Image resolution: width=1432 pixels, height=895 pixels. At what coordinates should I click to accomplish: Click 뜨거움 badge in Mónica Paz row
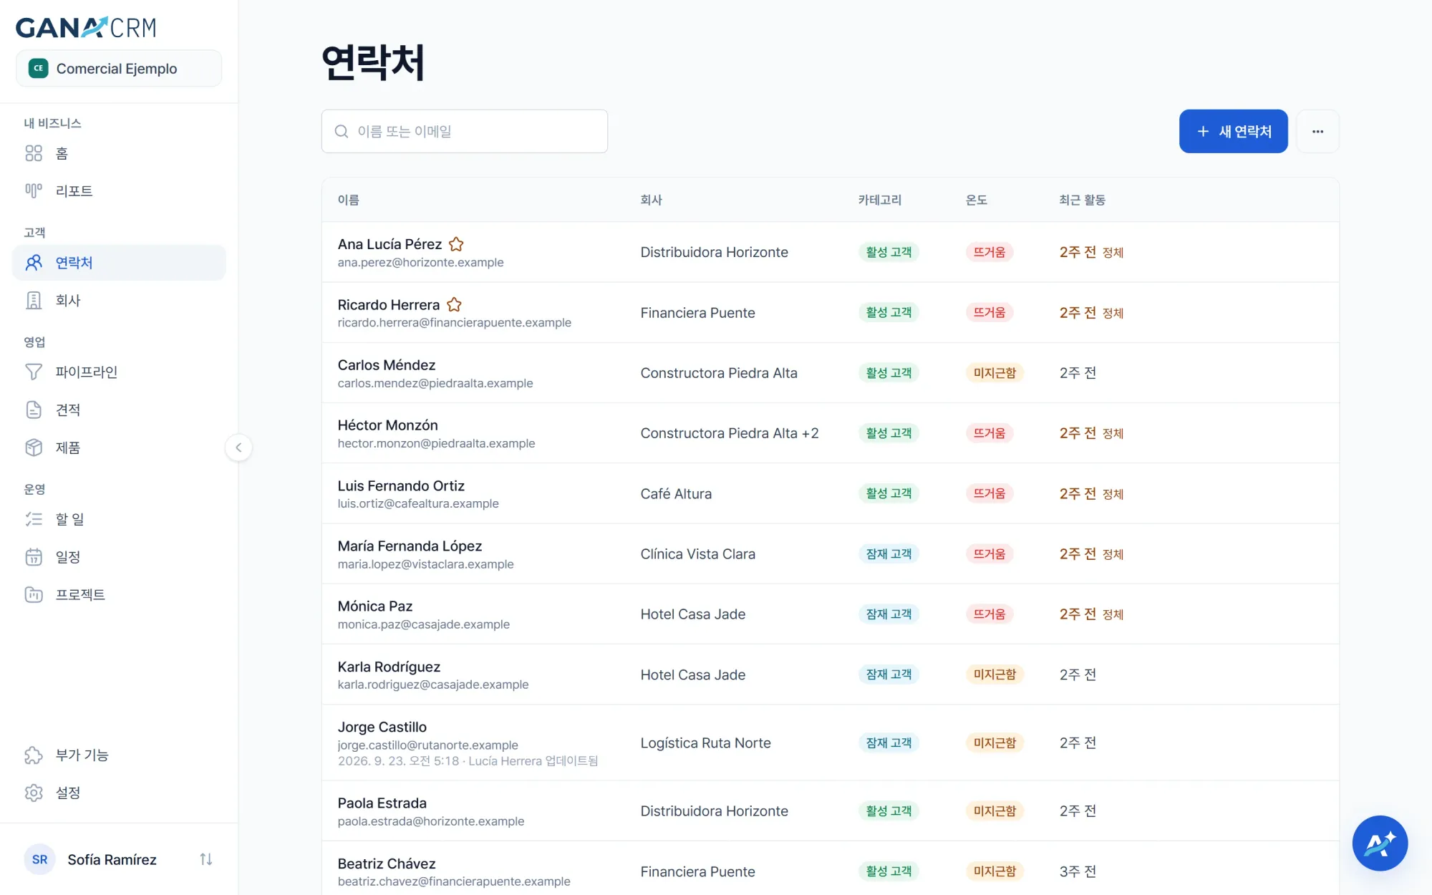pos(990,614)
